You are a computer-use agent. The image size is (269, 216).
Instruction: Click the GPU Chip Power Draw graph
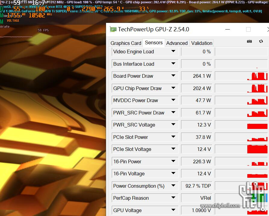[241, 88]
